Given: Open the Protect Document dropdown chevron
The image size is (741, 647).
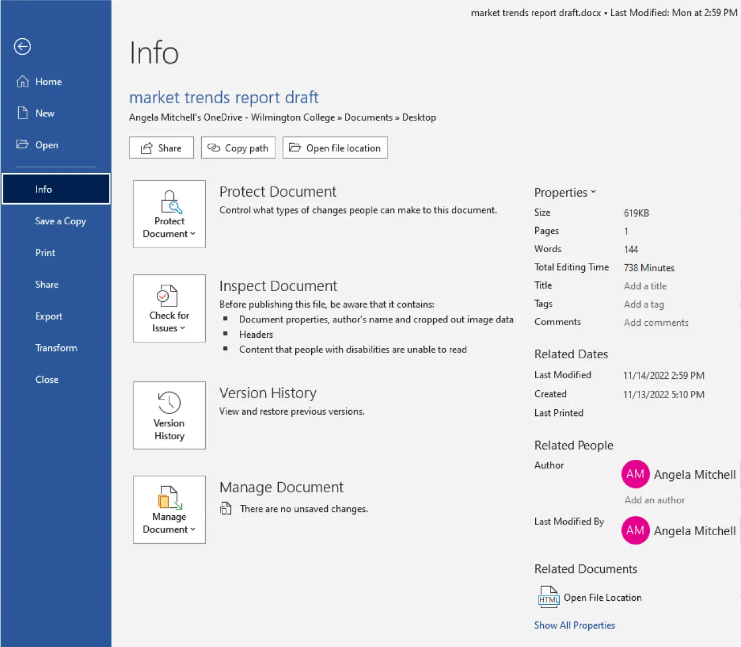Looking at the screenshot, I should (192, 234).
